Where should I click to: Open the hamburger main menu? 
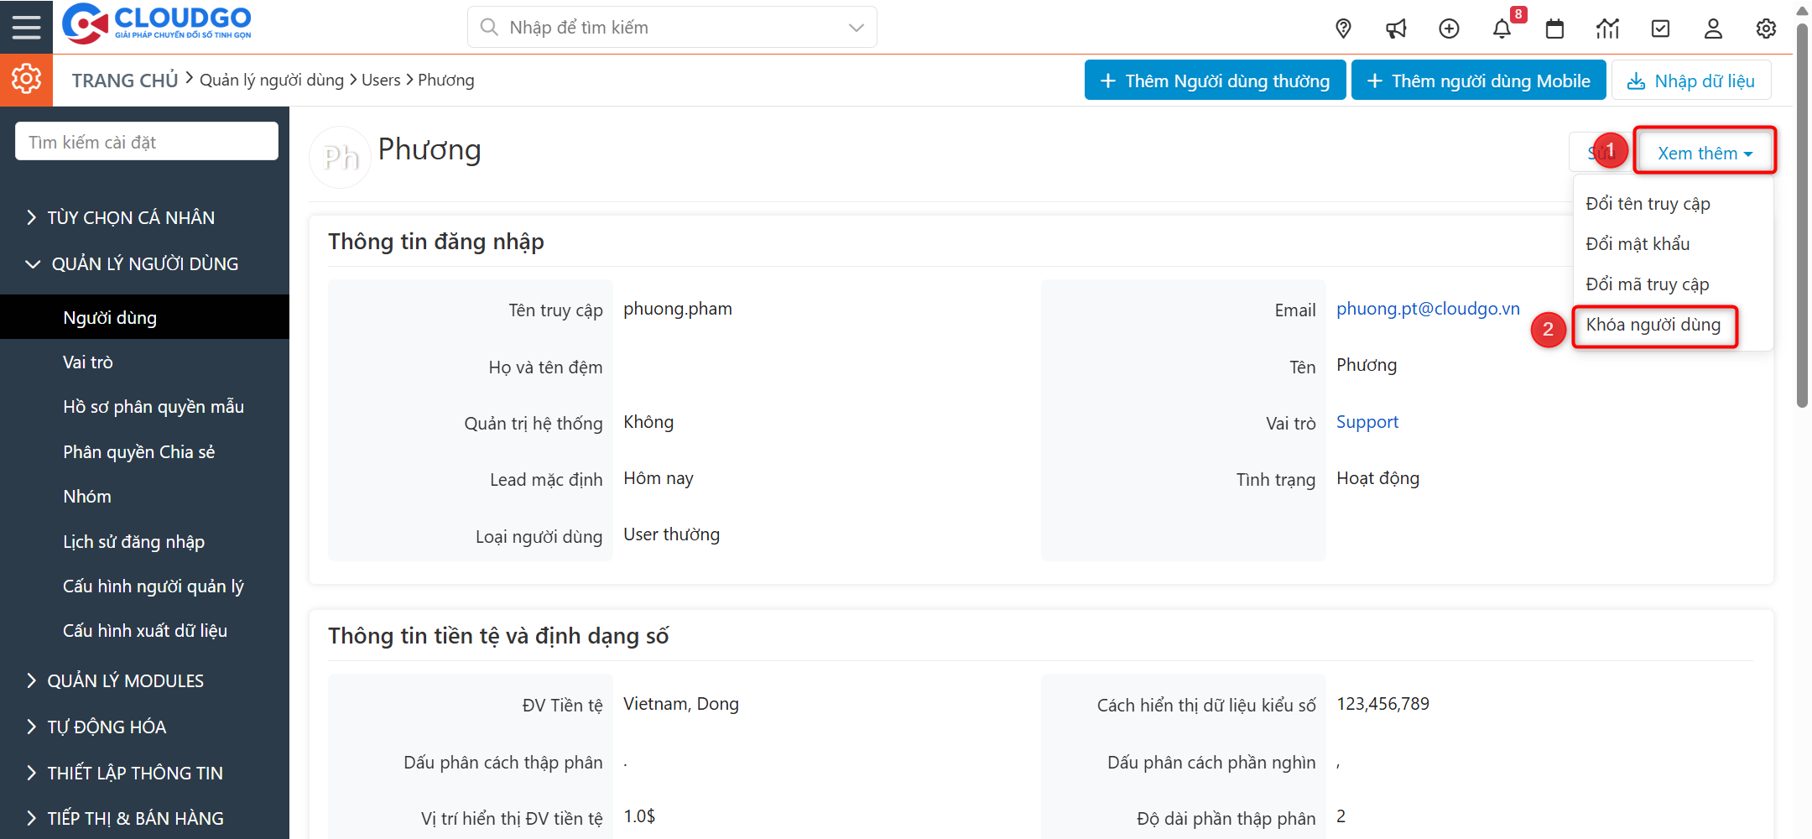[x=26, y=27]
